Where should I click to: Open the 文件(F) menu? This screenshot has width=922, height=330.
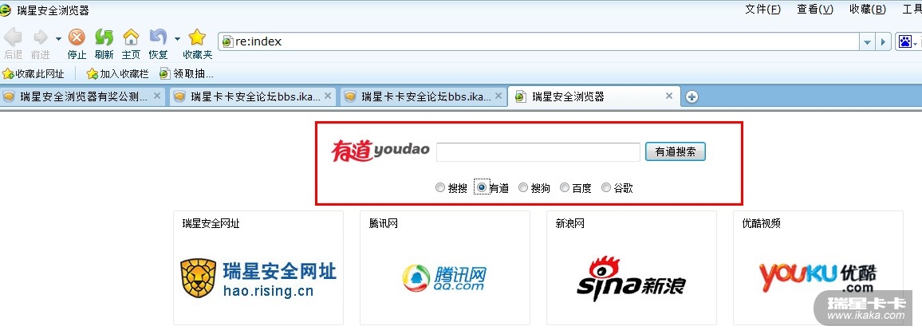tap(762, 10)
